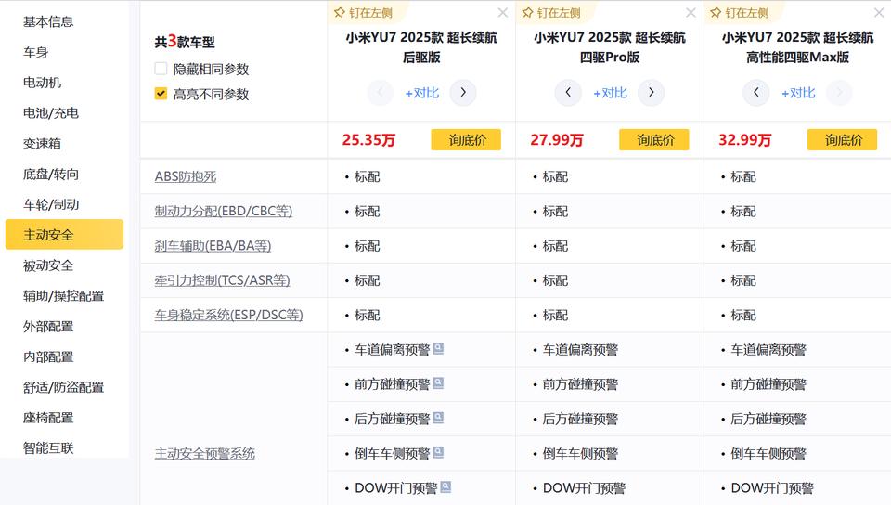Move 后驱版 column right with arrow
This screenshot has width=891, height=505.
tap(463, 92)
